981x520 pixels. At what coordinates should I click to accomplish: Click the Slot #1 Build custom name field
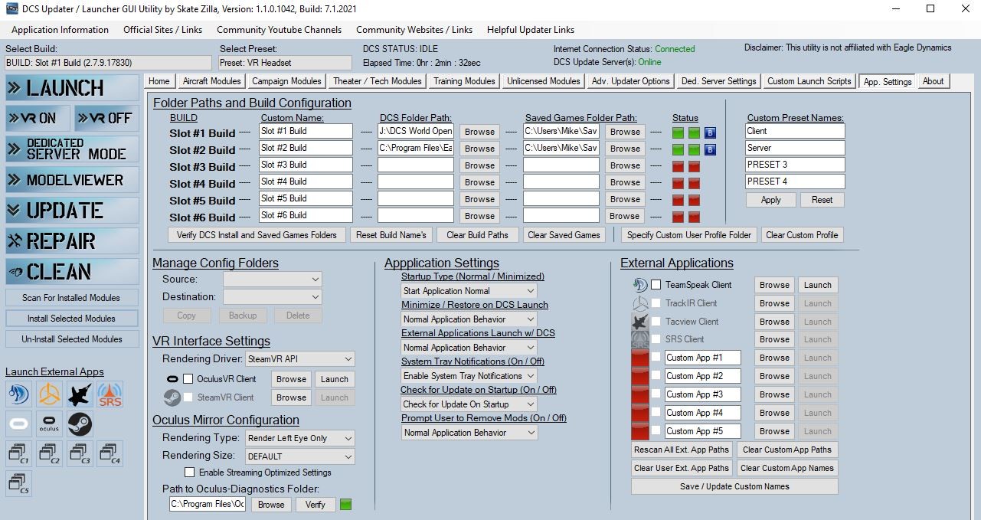306,131
